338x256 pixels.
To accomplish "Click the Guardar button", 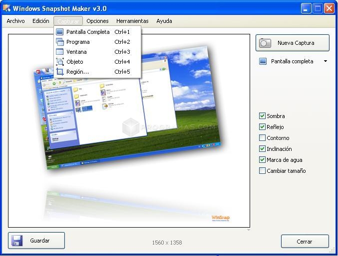I will pyautogui.click(x=36, y=241).
